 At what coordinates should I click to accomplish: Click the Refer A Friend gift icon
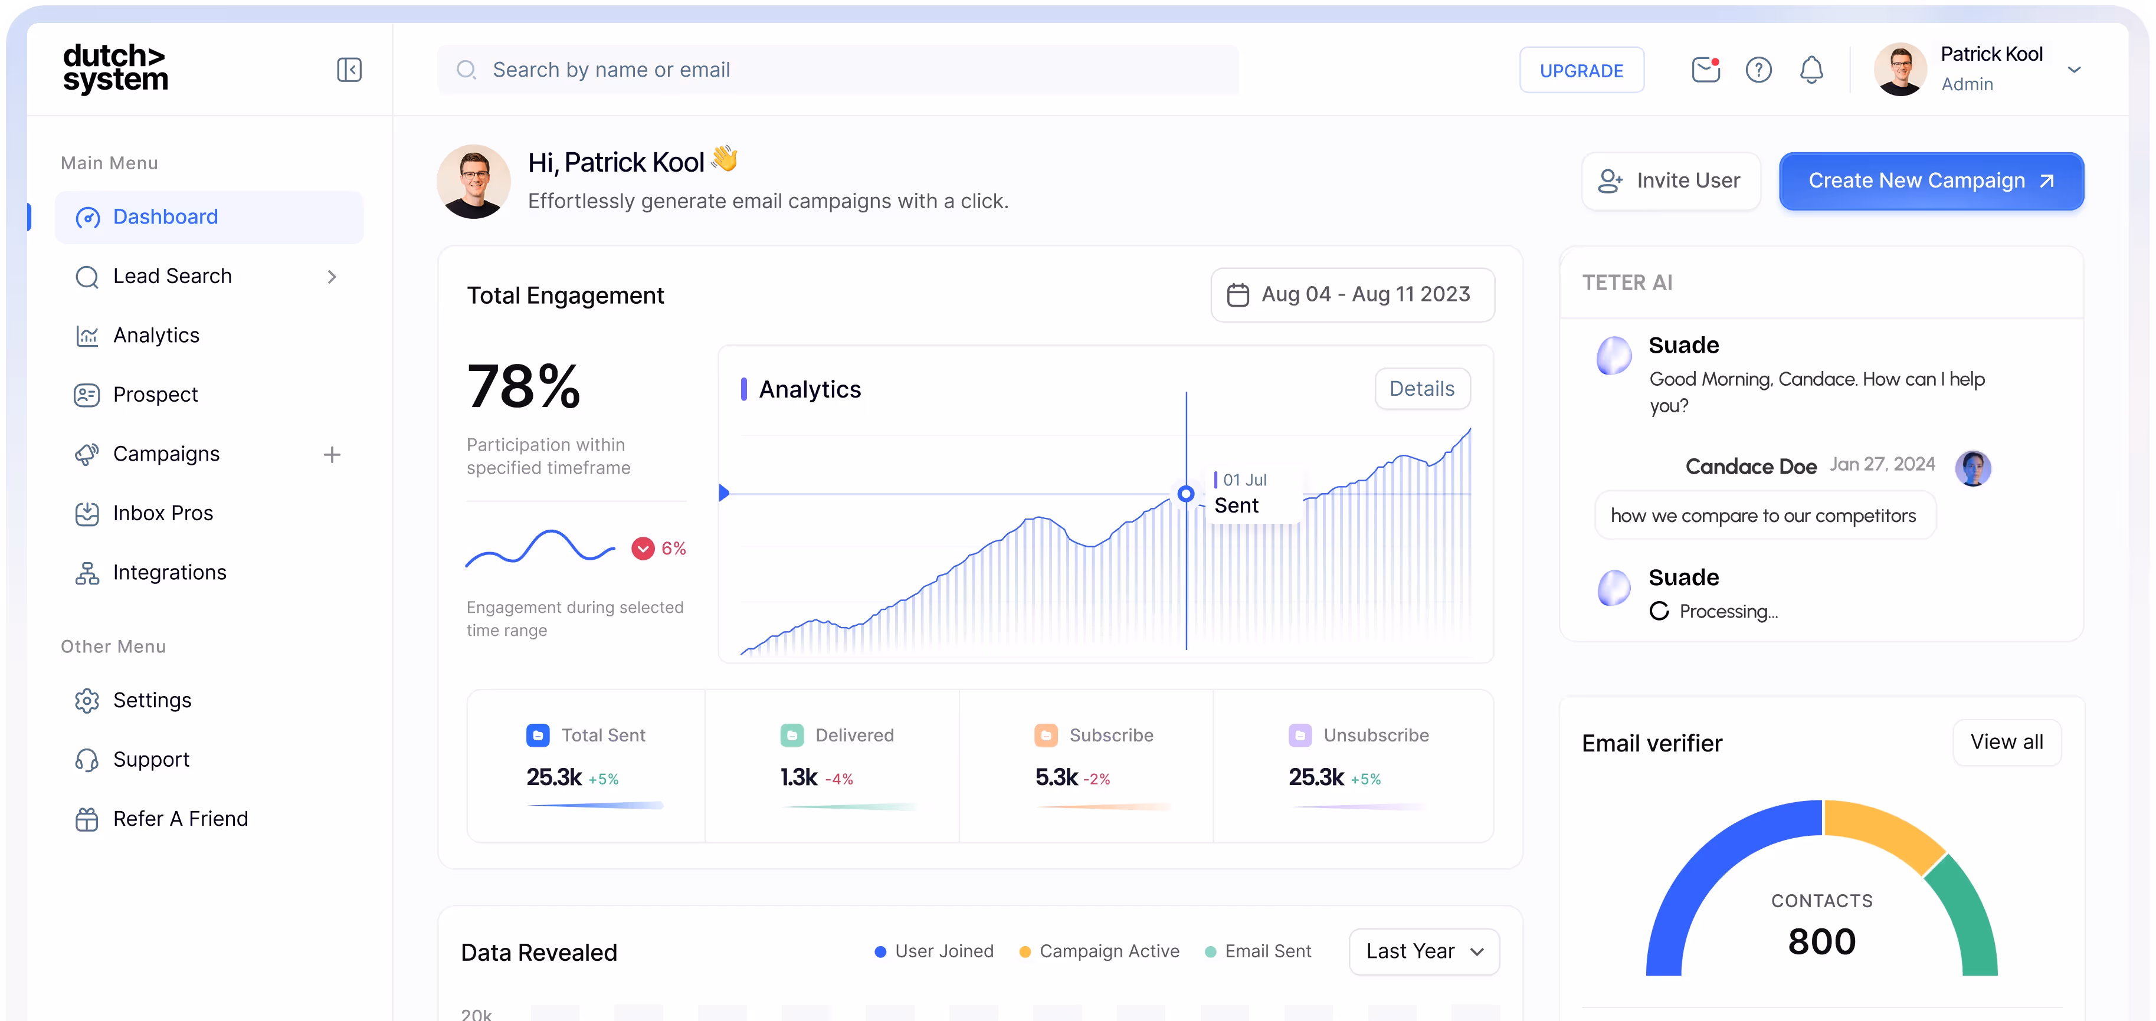[x=87, y=819]
